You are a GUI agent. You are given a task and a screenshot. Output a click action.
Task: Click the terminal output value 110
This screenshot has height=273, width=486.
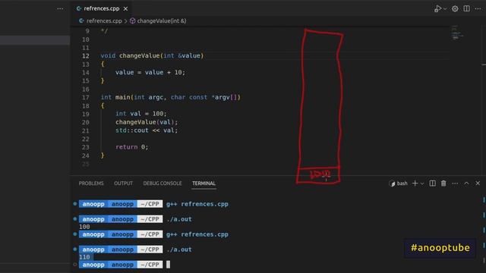84,257
